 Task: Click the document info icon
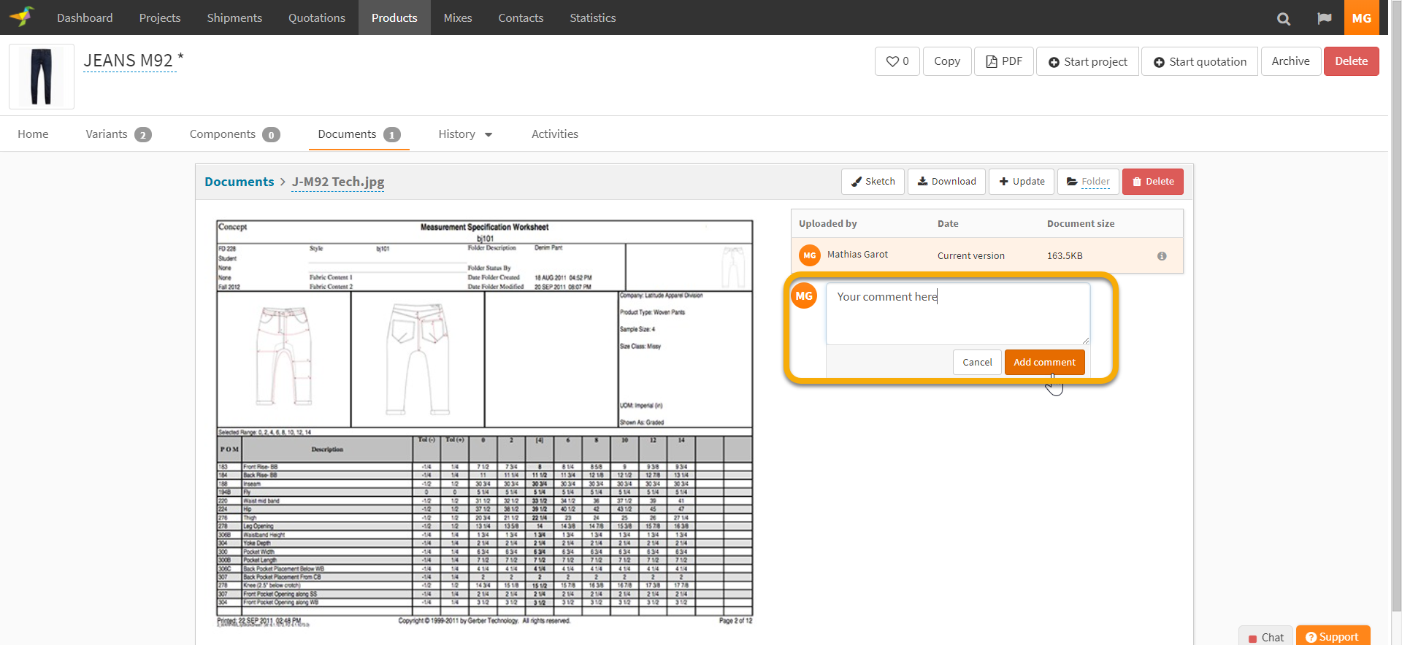pyautogui.click(x=1161, y=256)
